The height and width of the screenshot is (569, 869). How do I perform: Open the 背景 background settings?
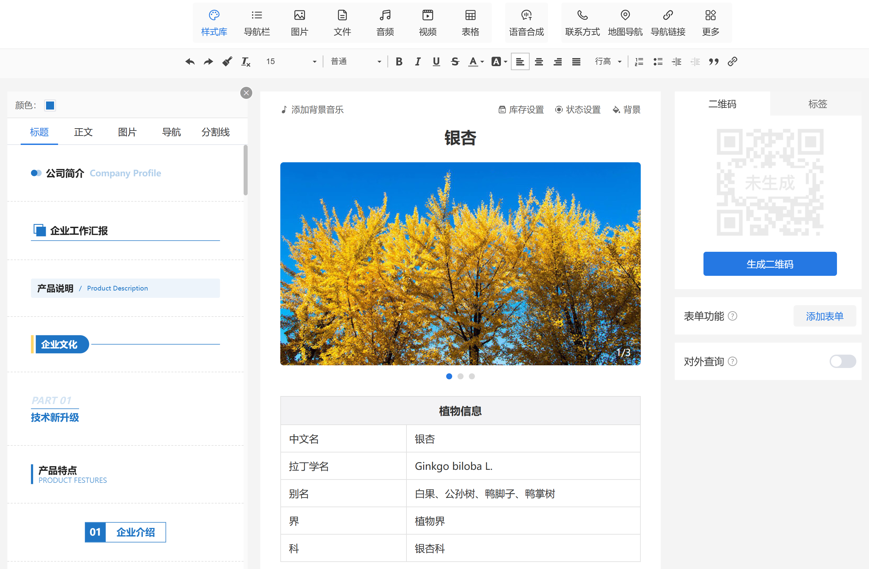(627, 110)
